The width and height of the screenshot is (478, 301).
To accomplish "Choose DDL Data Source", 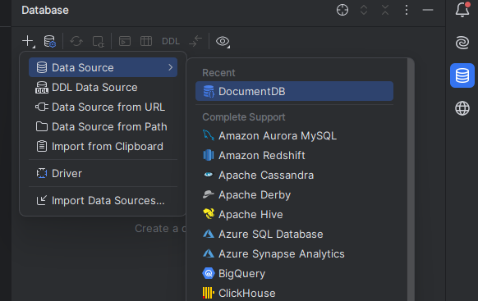I will pyautogui.click(x=103, y=88).
